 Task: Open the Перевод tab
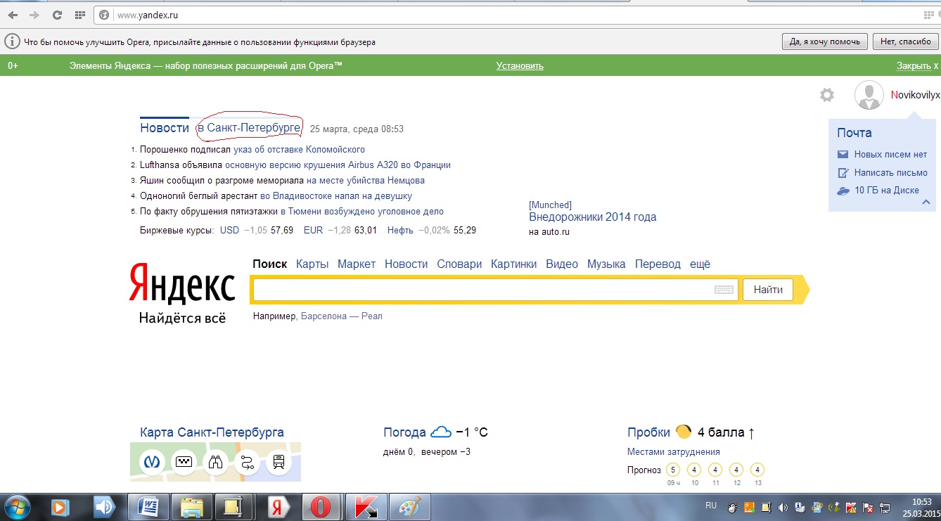coord(658,264)
